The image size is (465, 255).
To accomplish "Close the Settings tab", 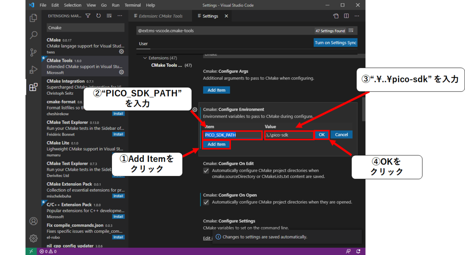I will pos(226,16).
